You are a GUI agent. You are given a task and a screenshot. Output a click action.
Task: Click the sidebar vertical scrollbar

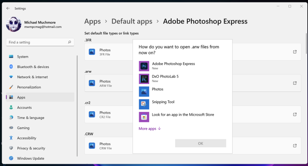77,106
